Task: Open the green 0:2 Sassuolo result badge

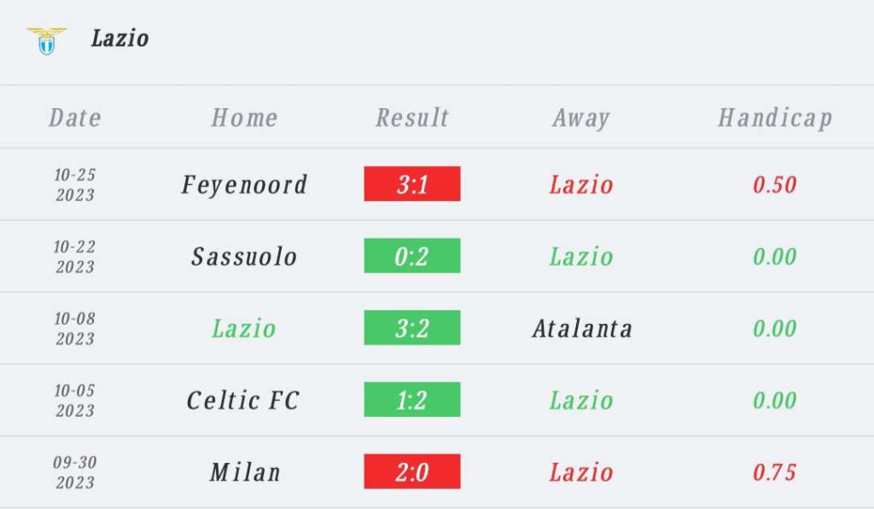Action: (412, 256)
